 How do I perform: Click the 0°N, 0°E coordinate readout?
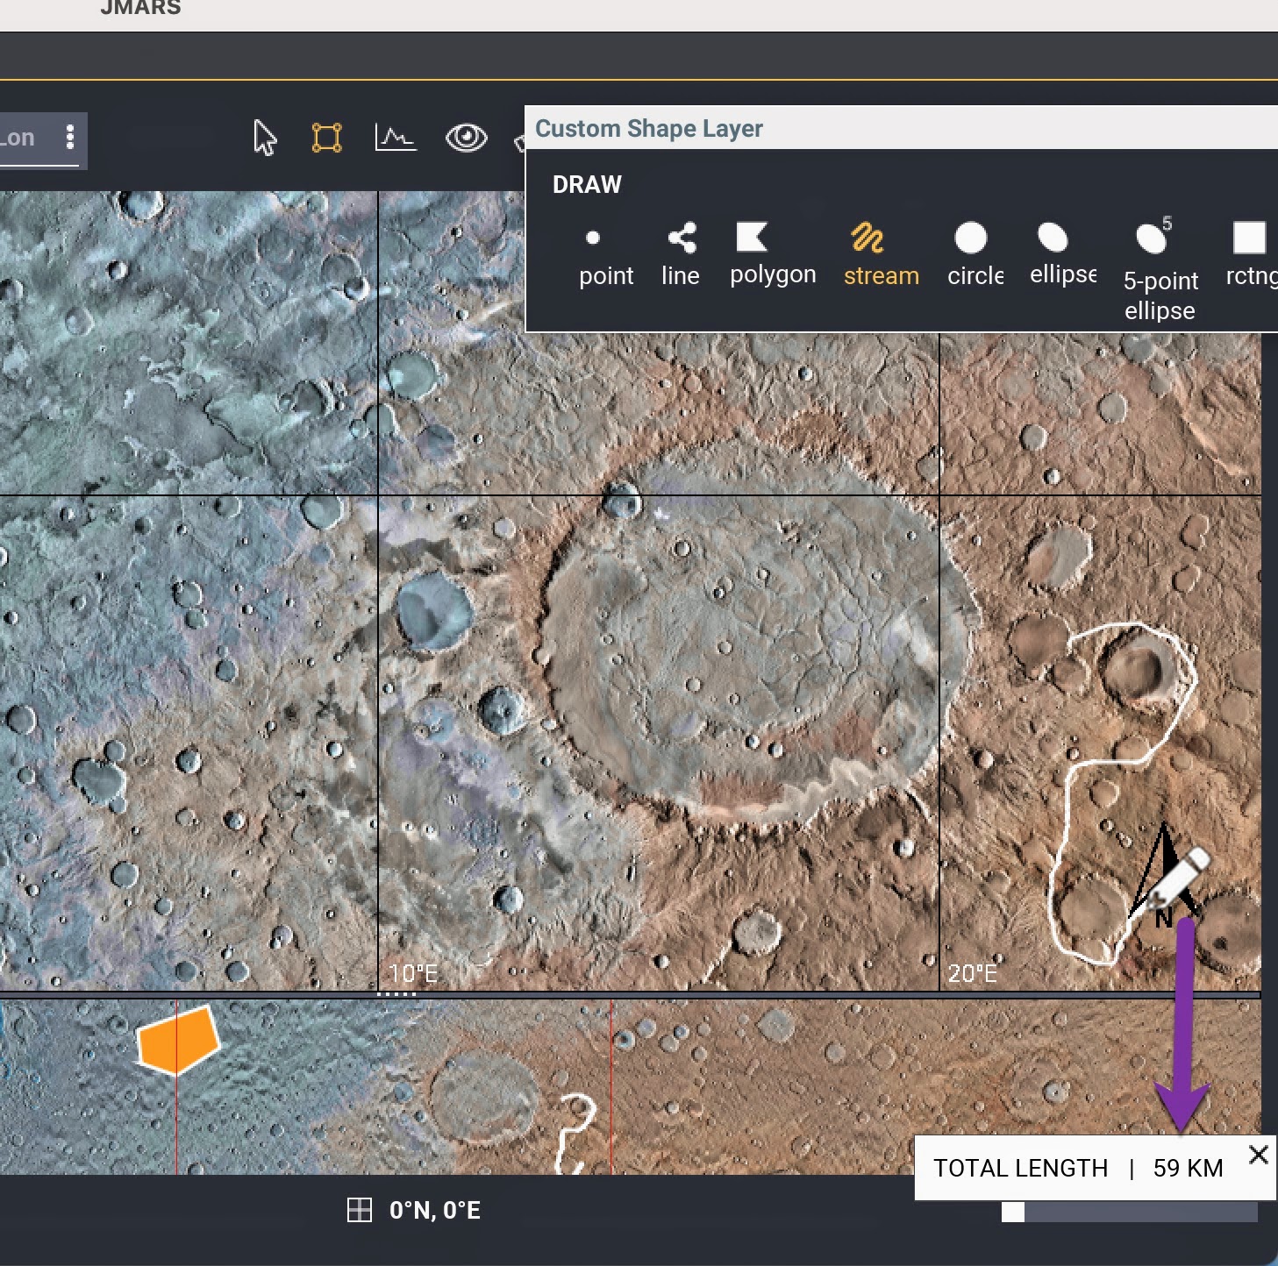[435, 1210]
